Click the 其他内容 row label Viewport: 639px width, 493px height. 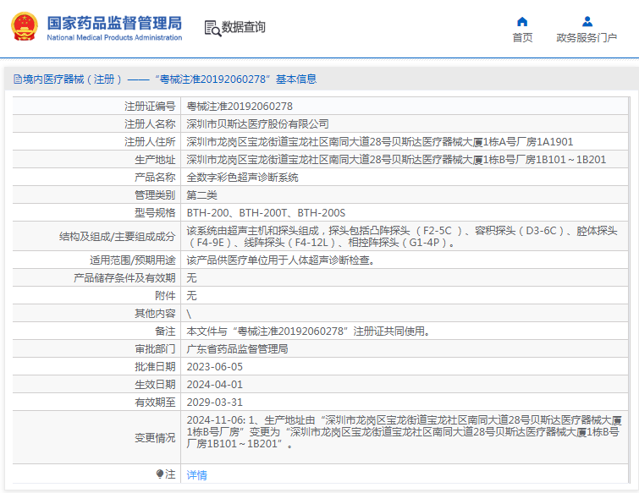(x=155, y=314)
